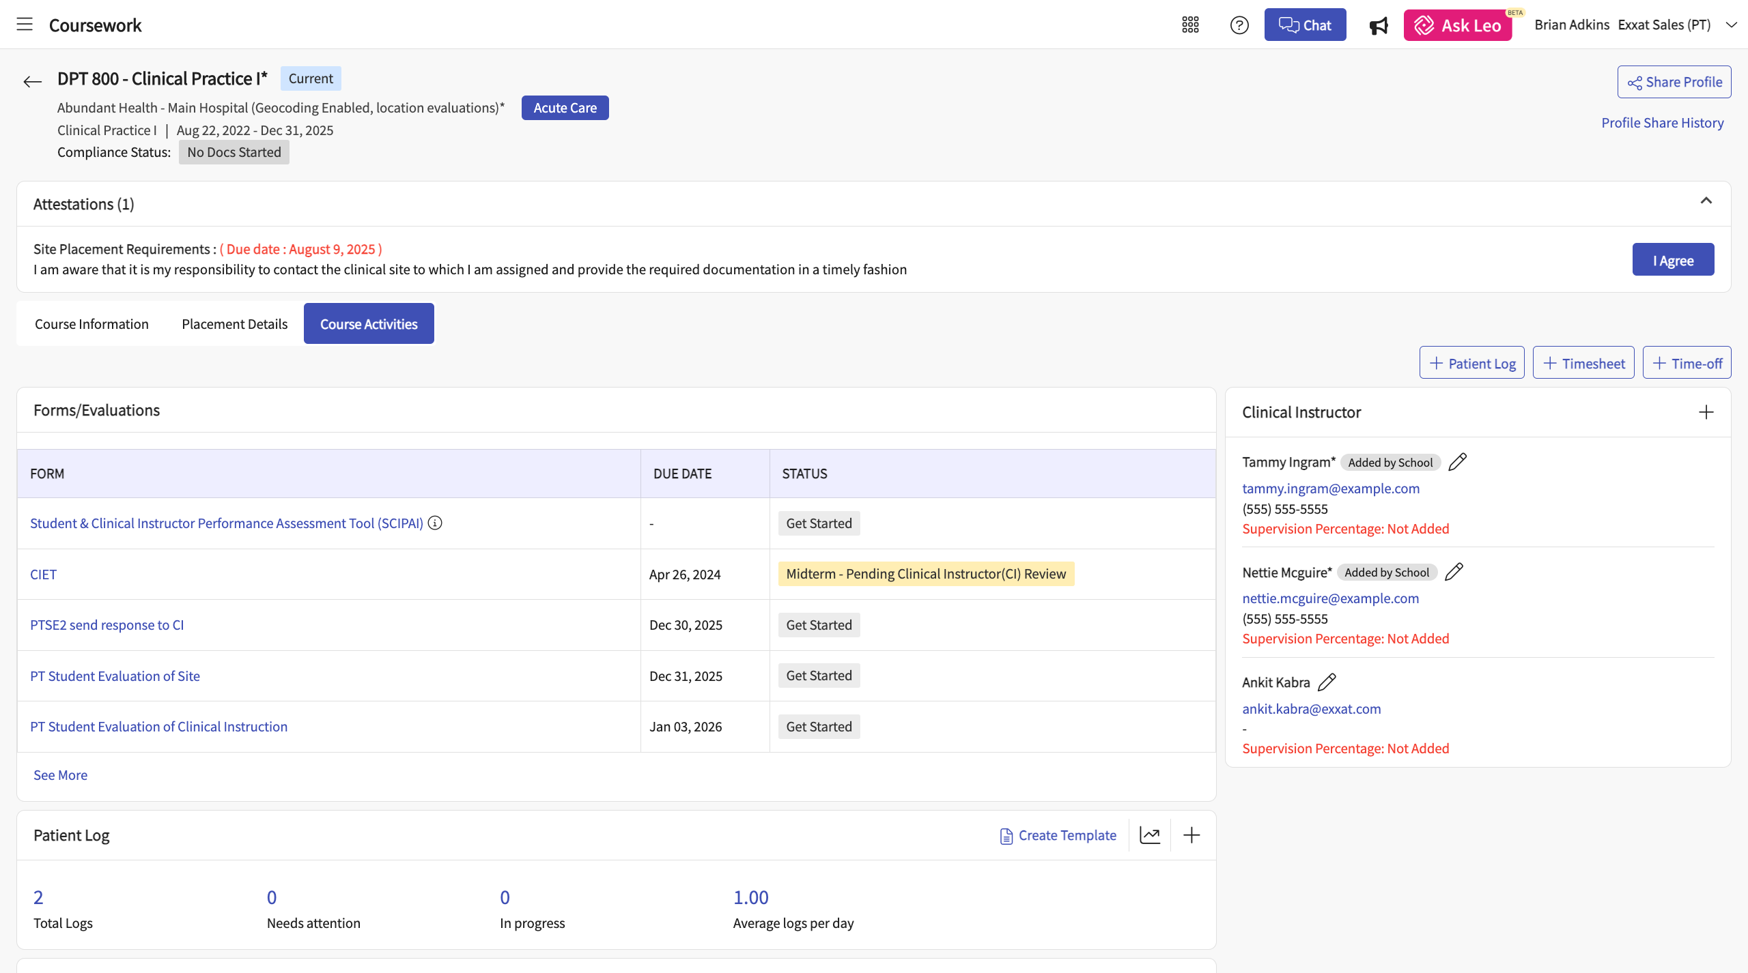Edit Ankit Kabra with pencil icon
This screenshot has width=1748, height=973.
tap(1327, 682)
